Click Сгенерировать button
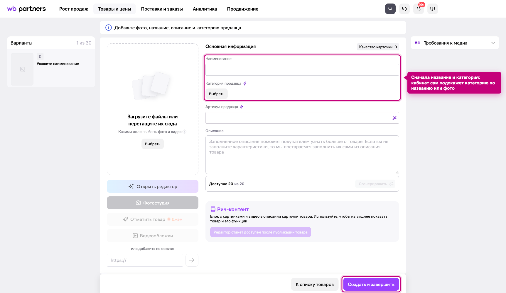This screenshot has width=506, height=293. (375, 184)
